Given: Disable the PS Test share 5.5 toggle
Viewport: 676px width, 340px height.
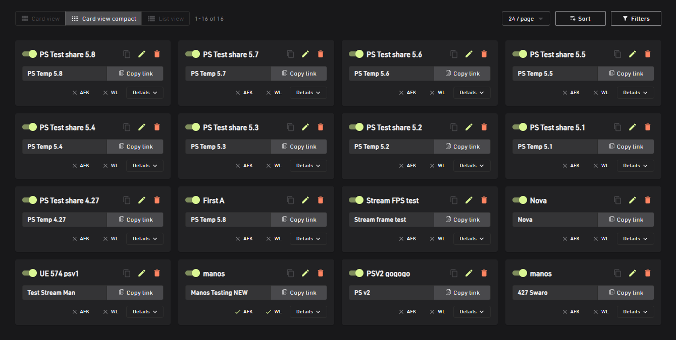Looking at the screenshot, I should [x=520, y=54].
